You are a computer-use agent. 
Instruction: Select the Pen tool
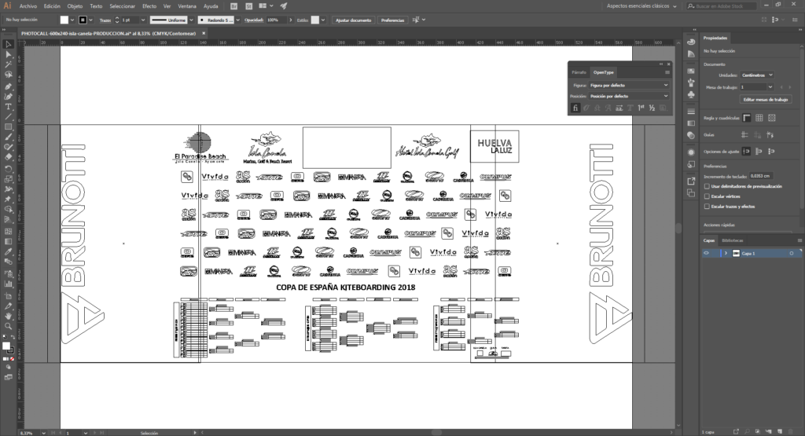tap(8, 86)
